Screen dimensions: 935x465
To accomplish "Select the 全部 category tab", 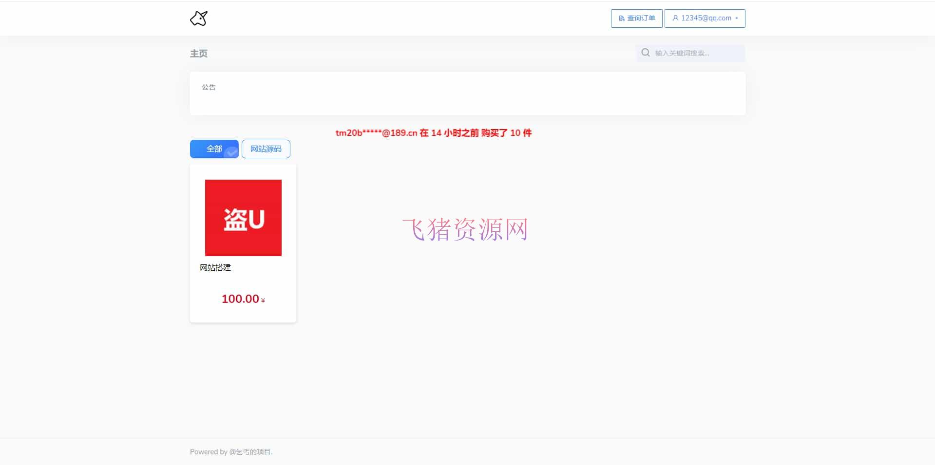I will click(x=214, y=149).
